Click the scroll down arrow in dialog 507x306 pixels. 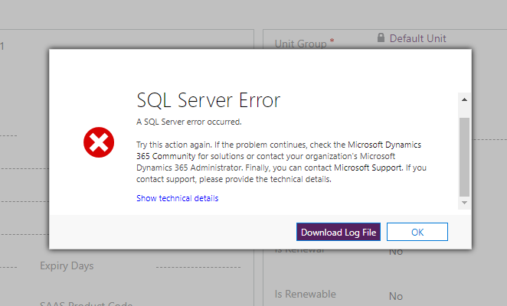click(x=464, y=203)
